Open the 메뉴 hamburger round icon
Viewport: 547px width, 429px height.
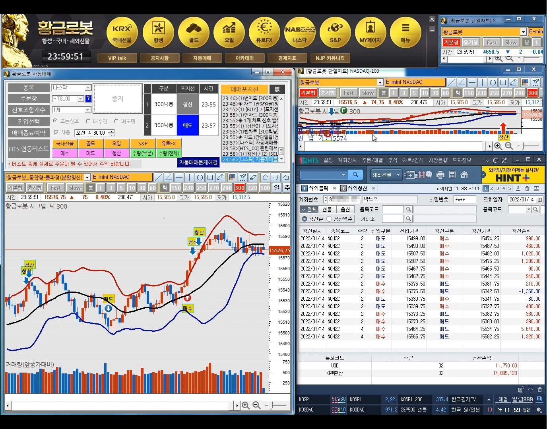(405, 33)
